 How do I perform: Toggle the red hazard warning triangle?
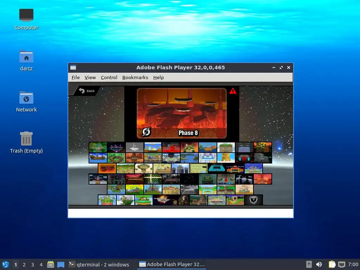pyautogui.click(x=233, y=91)
